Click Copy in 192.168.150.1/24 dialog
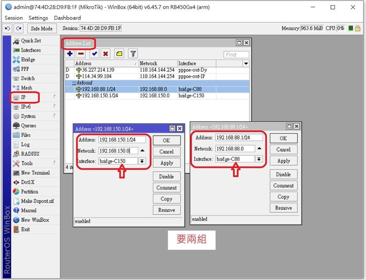 tap(166, 199)
